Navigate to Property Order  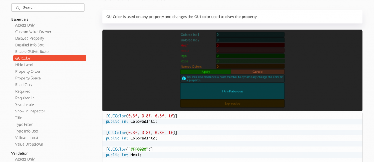[28, 71]
